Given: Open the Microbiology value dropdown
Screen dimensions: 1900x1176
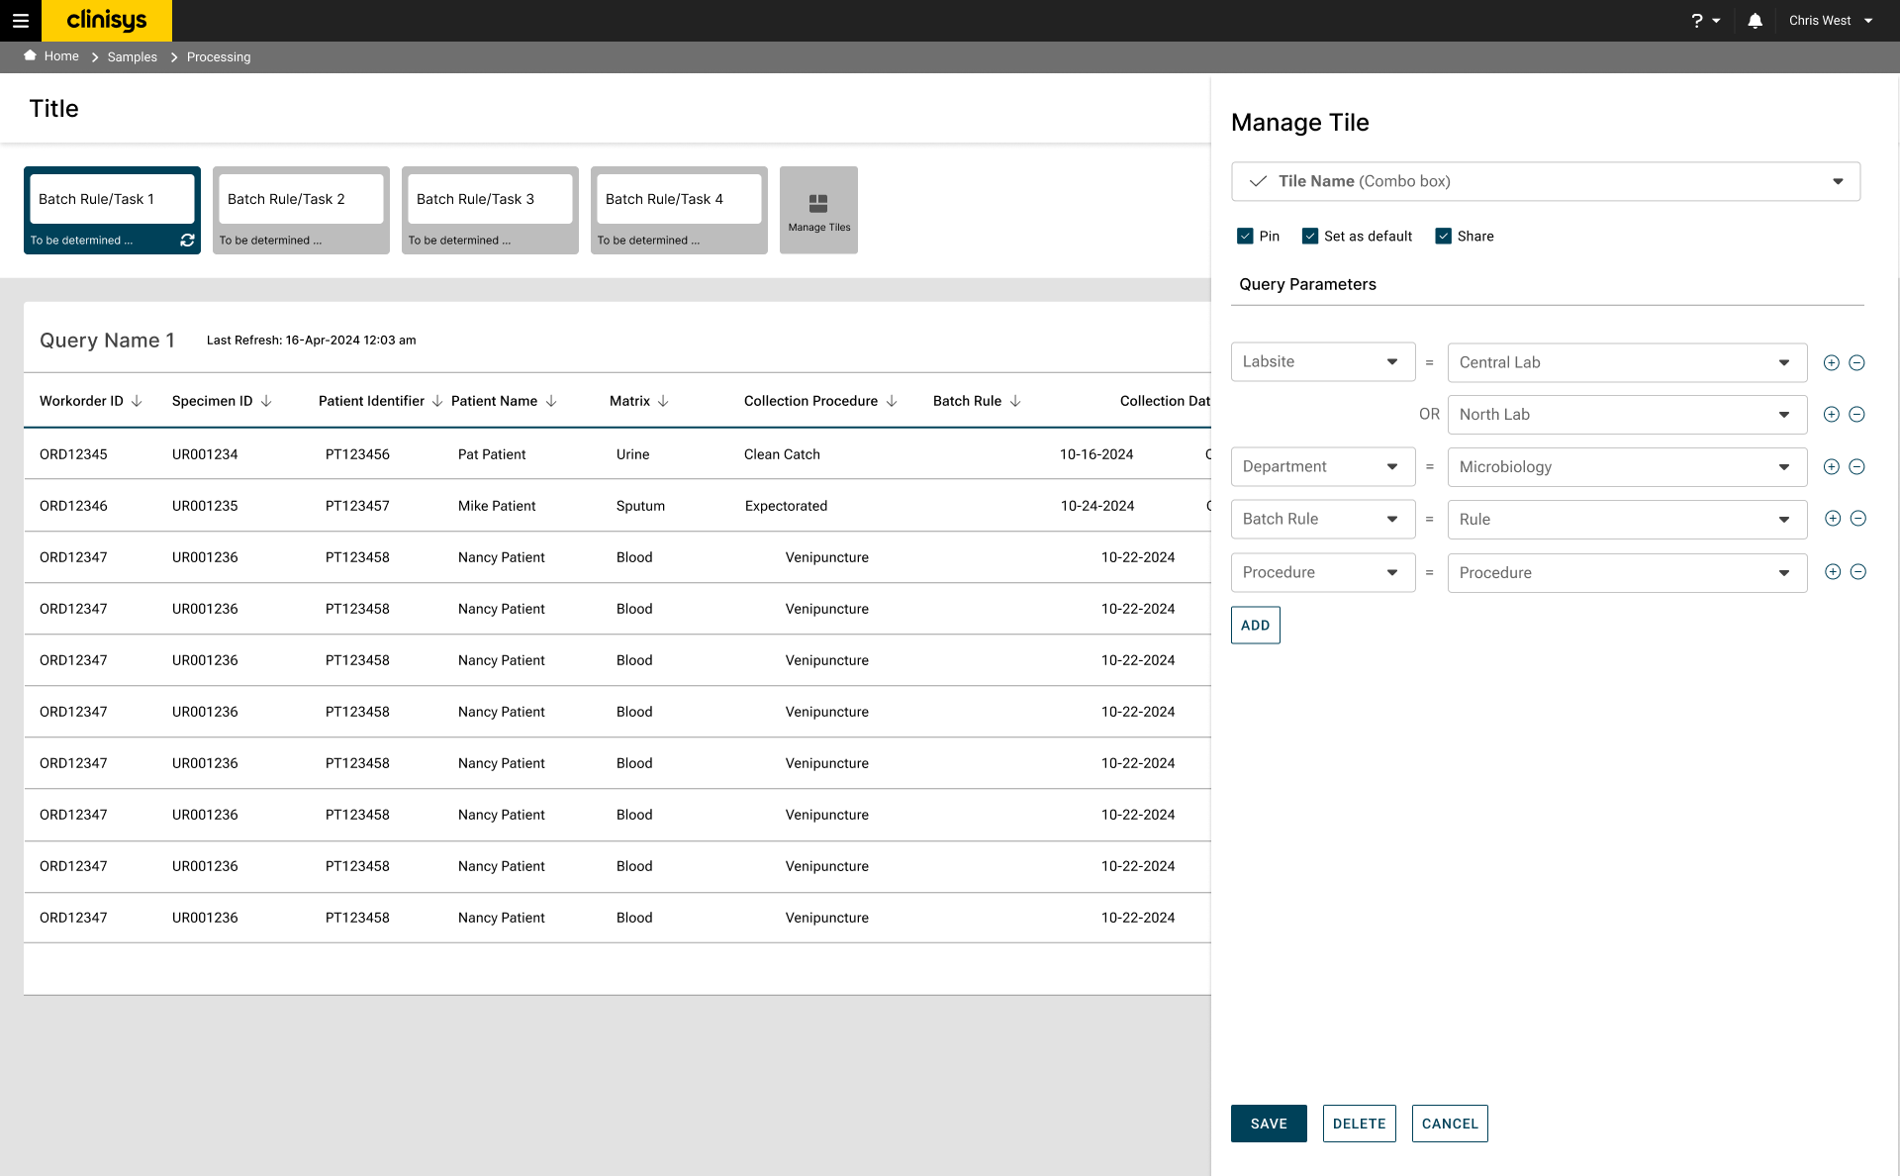Looking at the screenshot, I should point(1627,467).
